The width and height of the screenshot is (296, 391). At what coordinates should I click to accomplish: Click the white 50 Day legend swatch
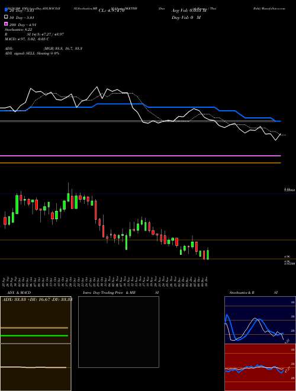[x=7, y=17]
